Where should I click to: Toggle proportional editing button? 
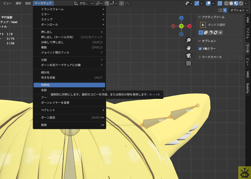122,3
